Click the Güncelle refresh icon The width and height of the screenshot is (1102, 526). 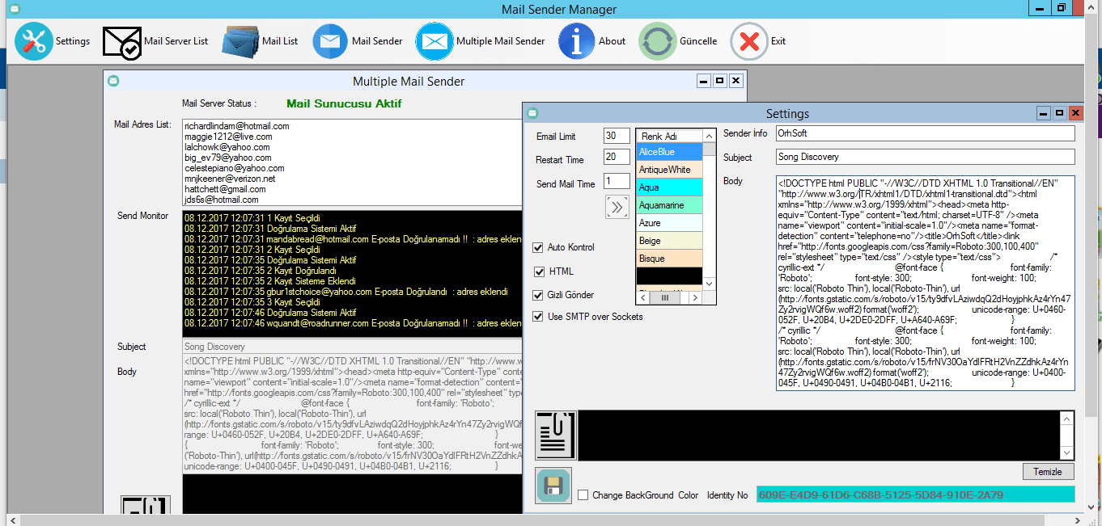657,41
